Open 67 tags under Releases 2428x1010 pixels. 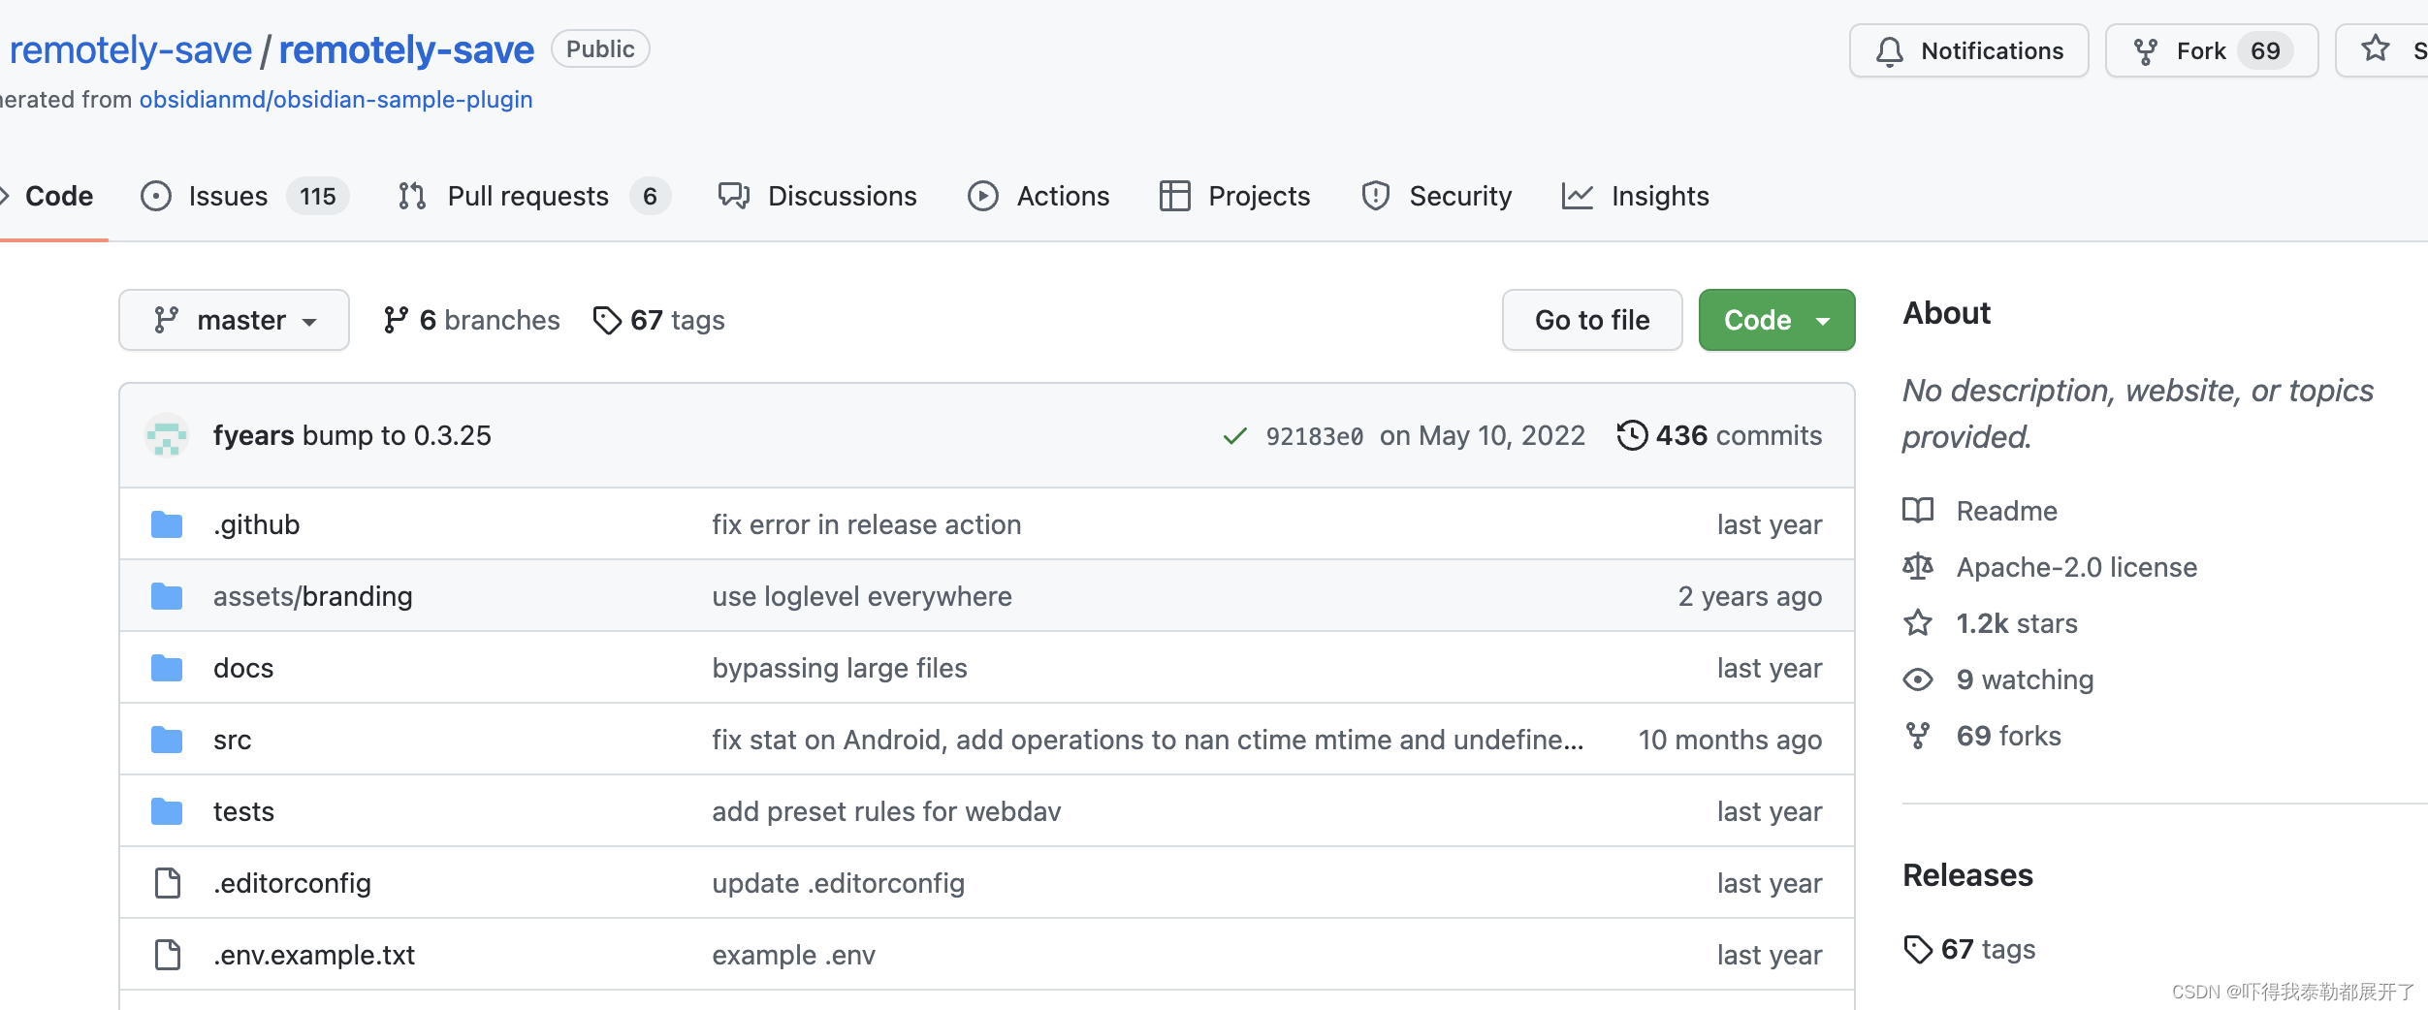[x=1968, y=949]
